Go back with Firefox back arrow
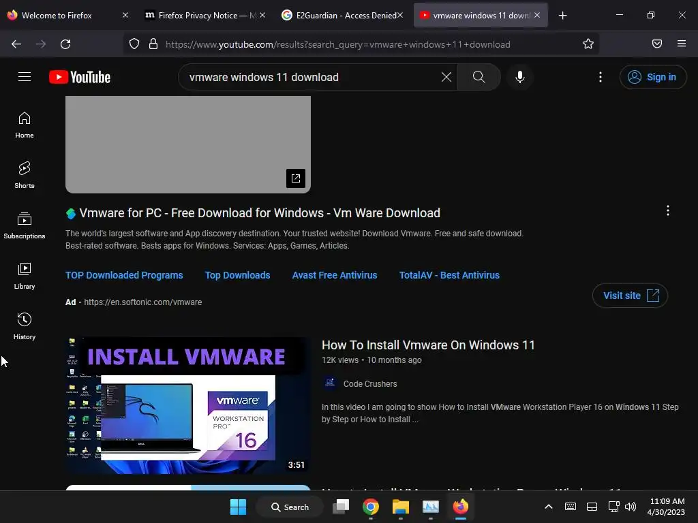Viewport: 698px width, 523px height. [16, 44]
